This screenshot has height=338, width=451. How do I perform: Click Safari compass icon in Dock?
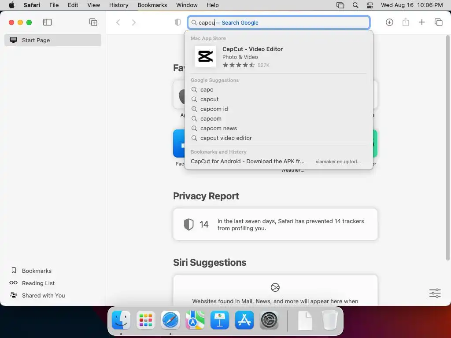170,320
